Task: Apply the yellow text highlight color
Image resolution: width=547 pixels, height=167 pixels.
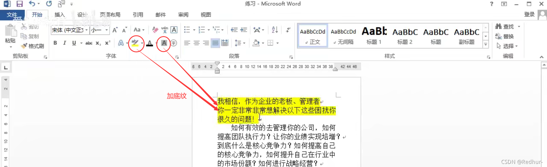Action: 135,43
